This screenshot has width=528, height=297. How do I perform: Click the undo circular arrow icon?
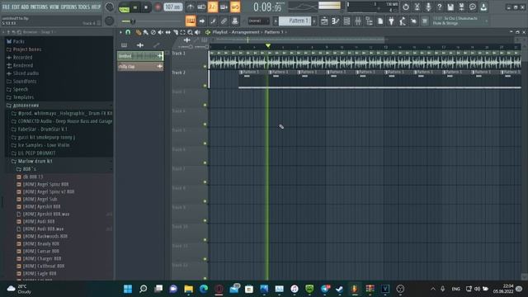tap(406, 7)
